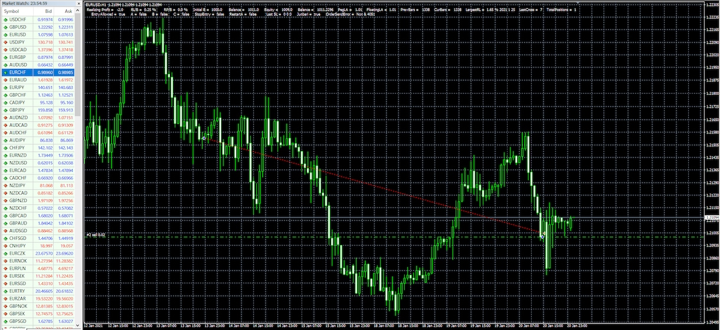Viewport: 720px width, 330px height.
Task: Select the GBPNOK symbol row
Action: [x=38, y=306]
